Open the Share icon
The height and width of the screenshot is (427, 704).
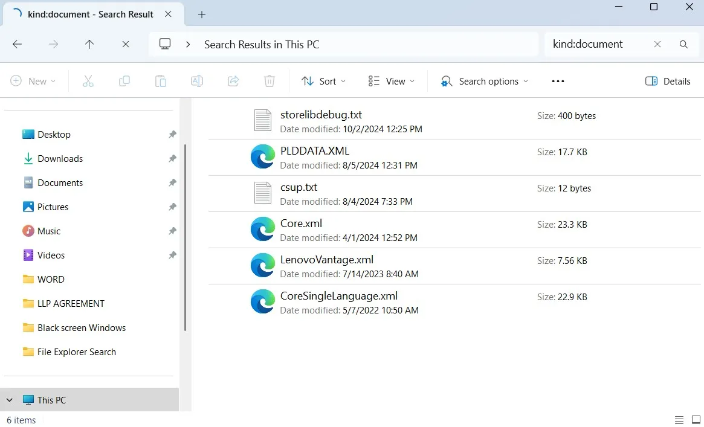point(233,80)
